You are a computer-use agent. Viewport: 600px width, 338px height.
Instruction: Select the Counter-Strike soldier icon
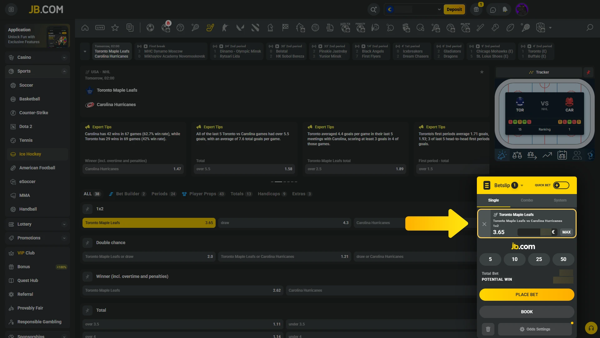(x=225, y=28)
